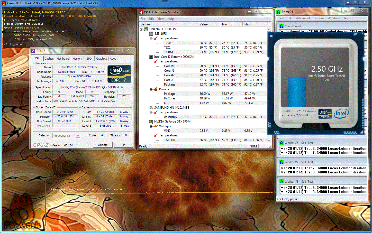
Task: Switch to the Mainboard tab in CPU-Z
Action: click(63, 59)
